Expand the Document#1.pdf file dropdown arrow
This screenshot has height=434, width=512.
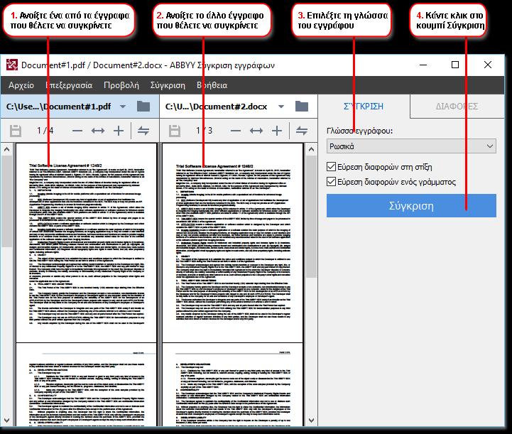(123, 107)
